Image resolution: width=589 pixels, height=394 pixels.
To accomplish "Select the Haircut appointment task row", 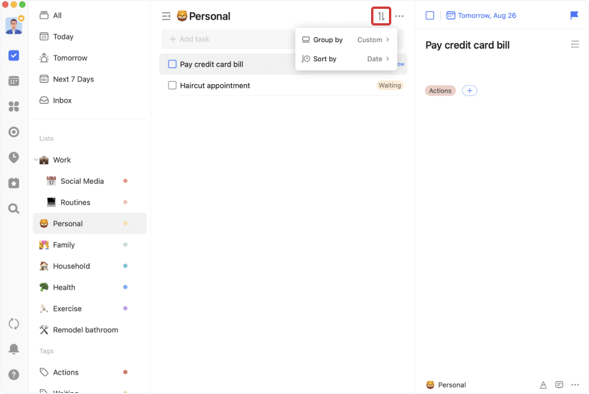I will 283,85.
